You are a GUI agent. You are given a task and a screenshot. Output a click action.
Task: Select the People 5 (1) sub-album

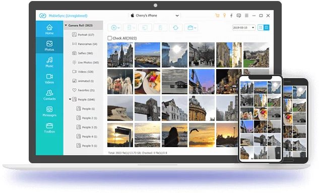[87, 146]
